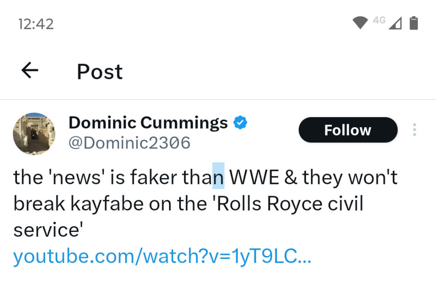Open the three-dot more options menu
This screenshot has width=436, height=288.
click(415, 130)
